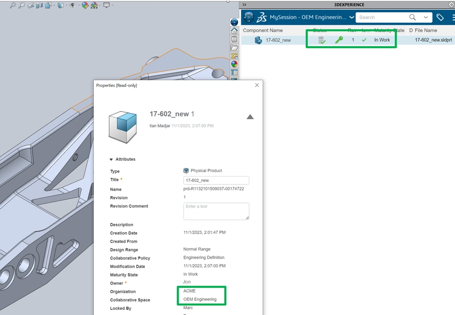This screenshot has width=455, height=315.
Task: Select the Zoom to Area tool
Action: (22, 5)
